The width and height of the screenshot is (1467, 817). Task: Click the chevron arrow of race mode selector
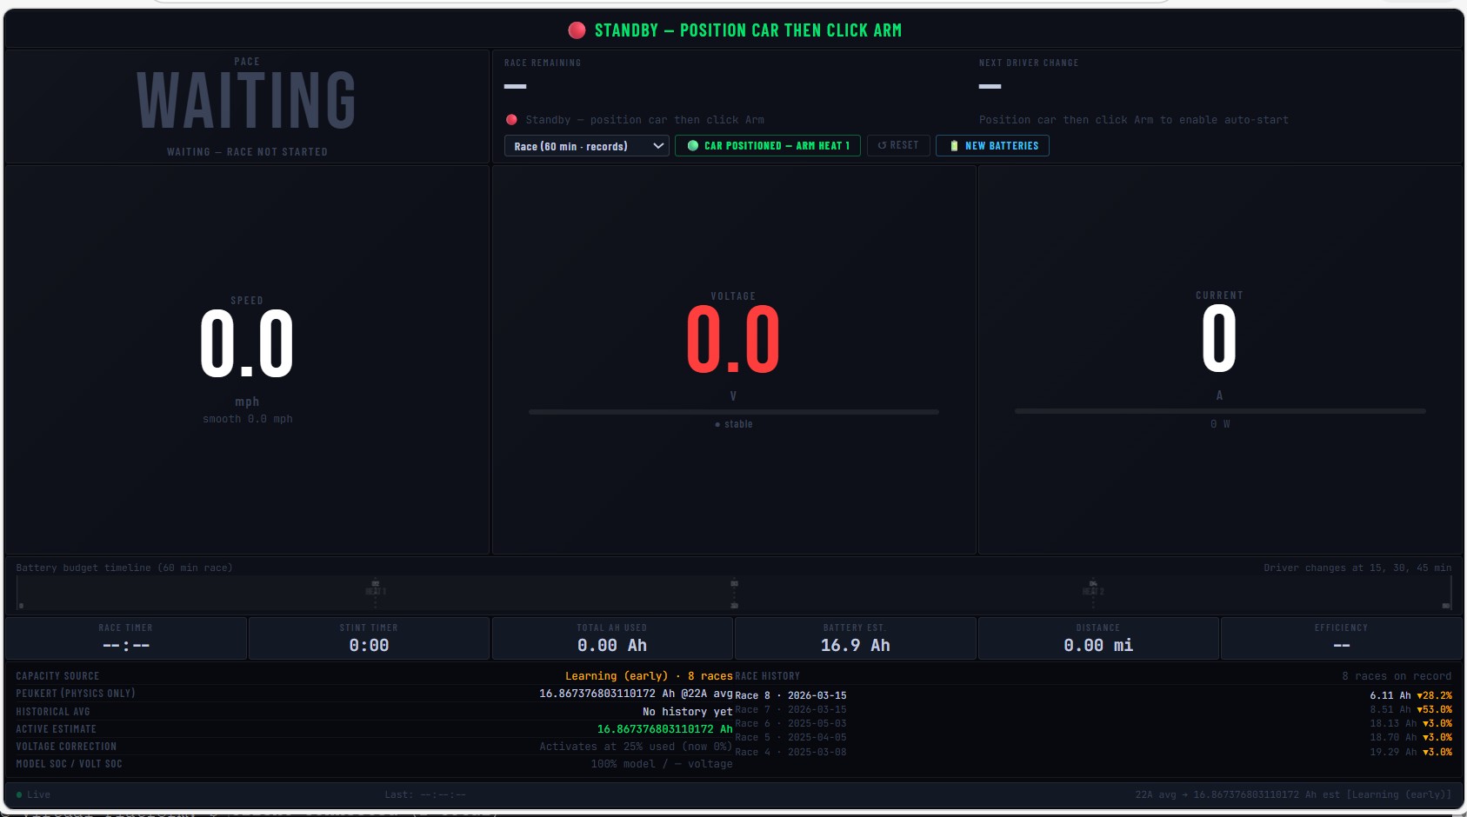658,146
